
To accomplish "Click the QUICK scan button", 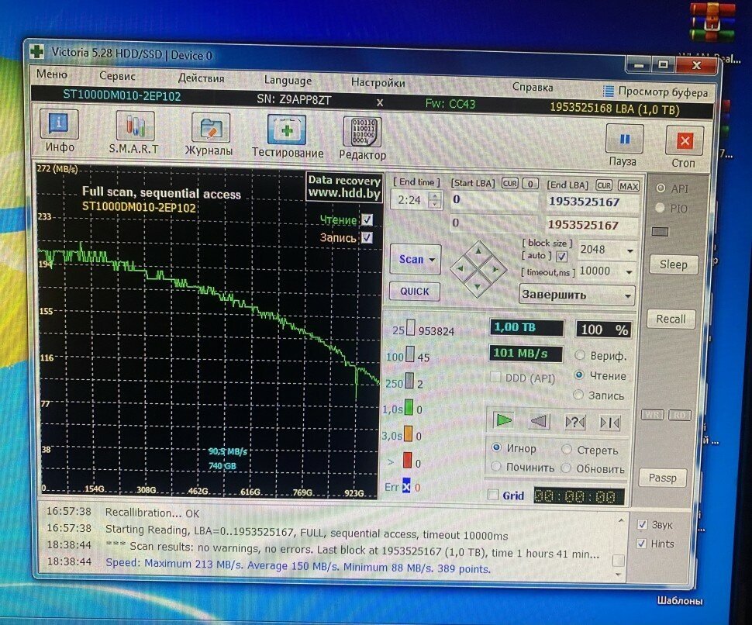I will coord(414,291).
